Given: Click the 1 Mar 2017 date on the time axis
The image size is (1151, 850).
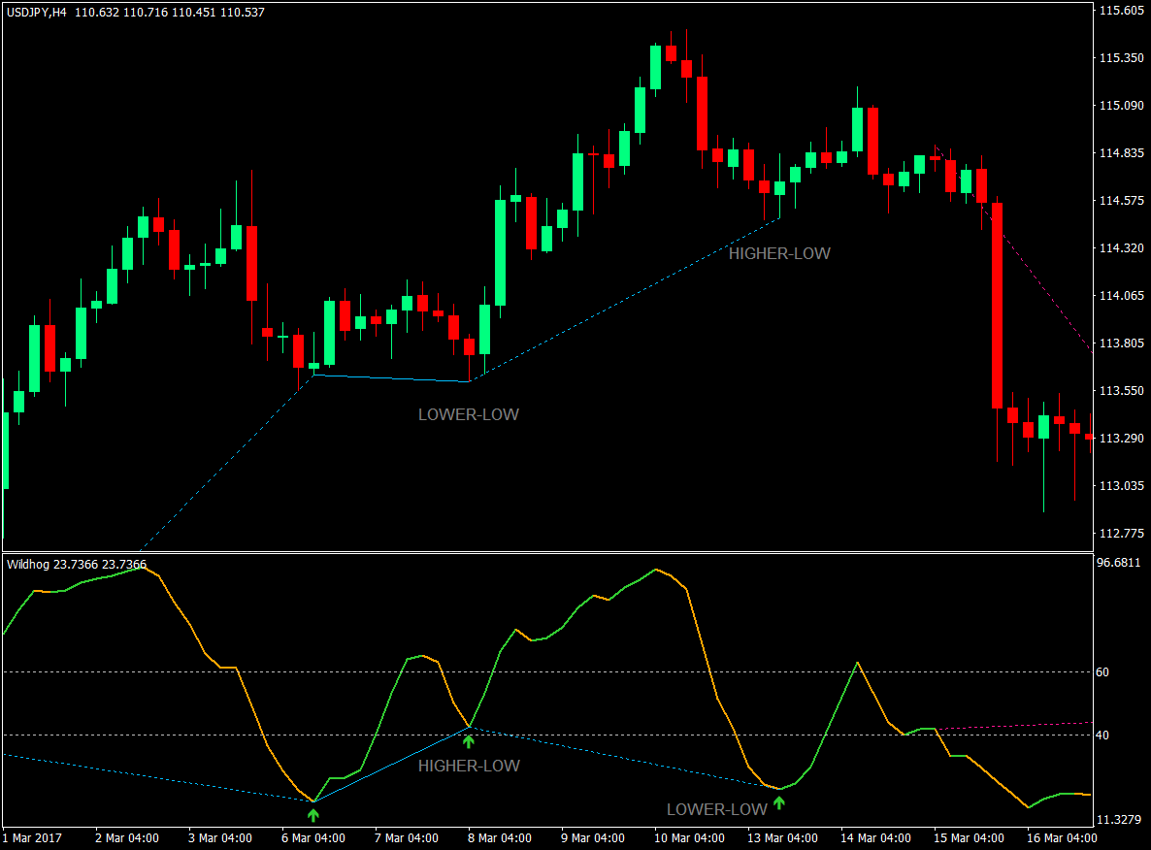Looking at the screenshot, I should (x=31, y=838).
